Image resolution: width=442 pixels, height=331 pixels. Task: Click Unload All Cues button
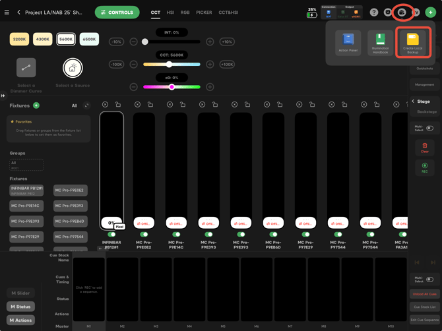tap(425, 294)
